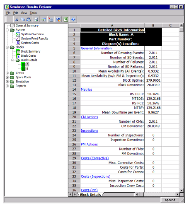
Task: Send results to Excel icon
Action: pos(66,19)
